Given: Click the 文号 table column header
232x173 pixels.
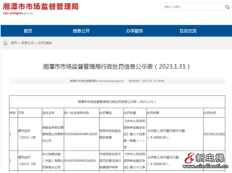Looking at the screenshot, I should pyautogui.click(x=21, y=113).
